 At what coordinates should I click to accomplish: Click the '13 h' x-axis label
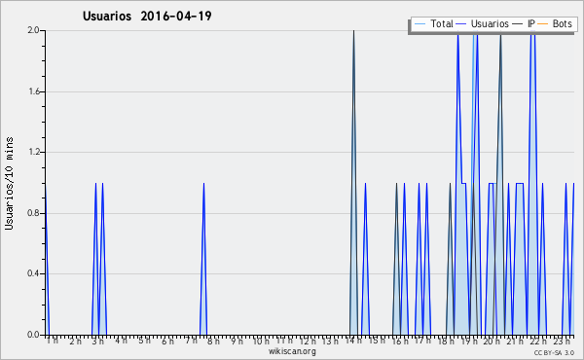pos(330,341)
